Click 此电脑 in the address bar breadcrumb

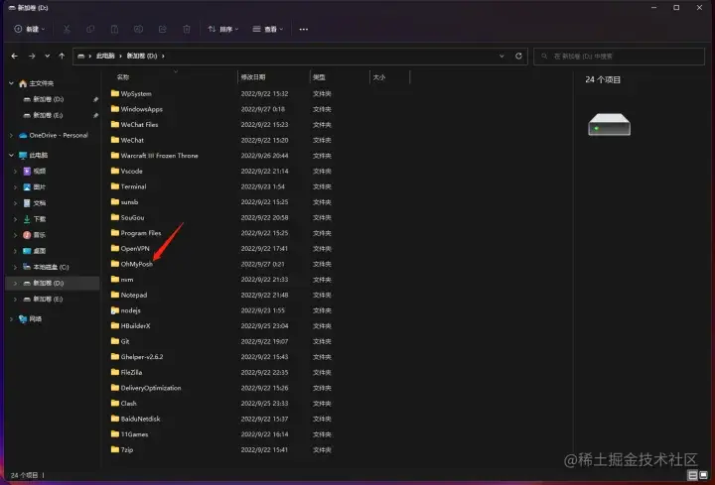[105, 56]
